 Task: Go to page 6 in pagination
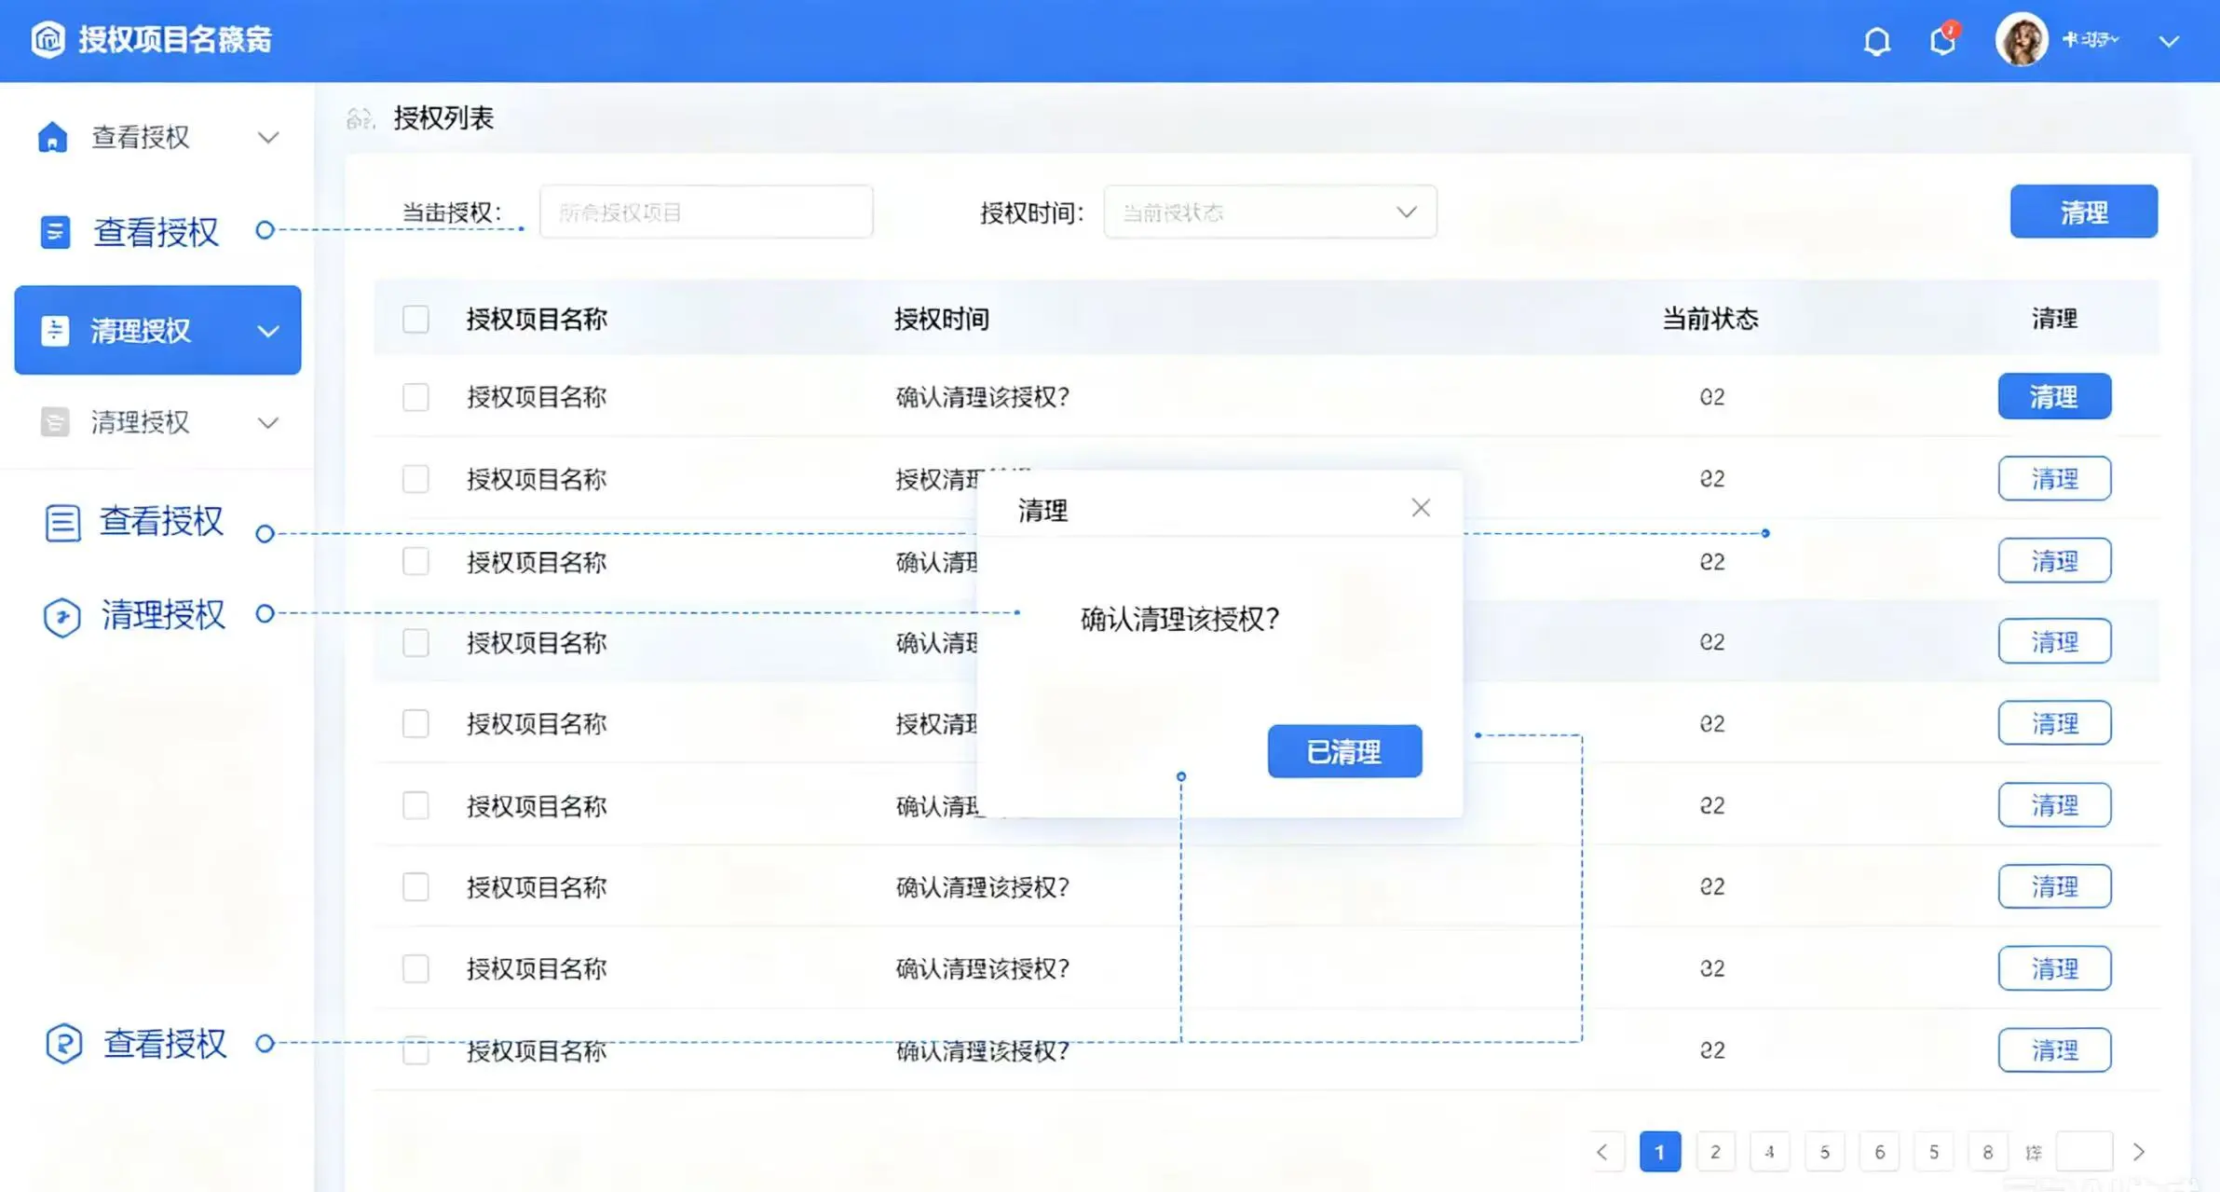point(1879,1152)
